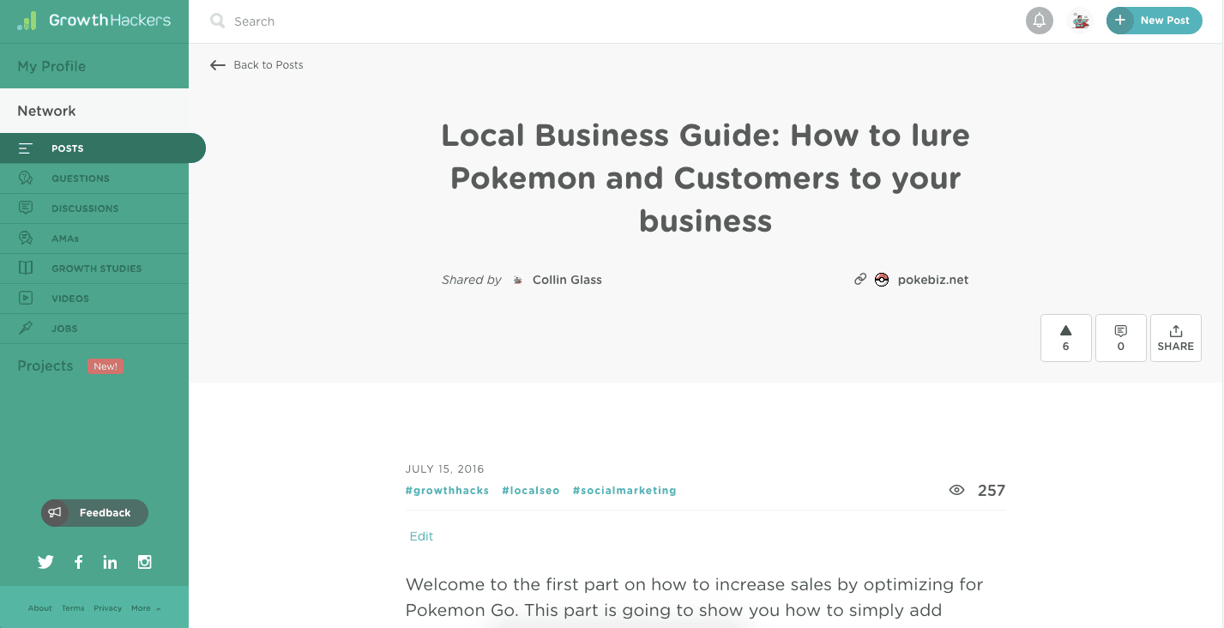This screenshot has width=1224, height=628.
Task: Open Jobs in the sidebar
Action: click(x=94, y=329)
